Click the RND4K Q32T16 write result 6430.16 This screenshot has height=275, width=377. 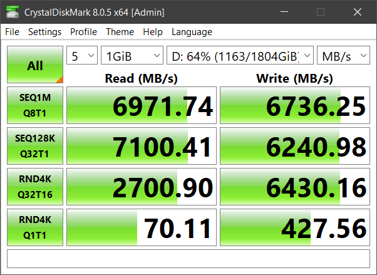[x=295, y=187]
